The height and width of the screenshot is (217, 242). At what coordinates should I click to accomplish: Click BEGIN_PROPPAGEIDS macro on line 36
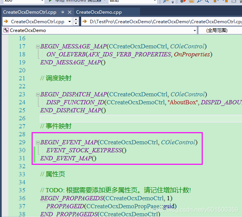pos(72,198)
